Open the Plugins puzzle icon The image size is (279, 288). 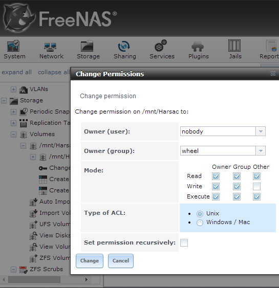point(198,46)
